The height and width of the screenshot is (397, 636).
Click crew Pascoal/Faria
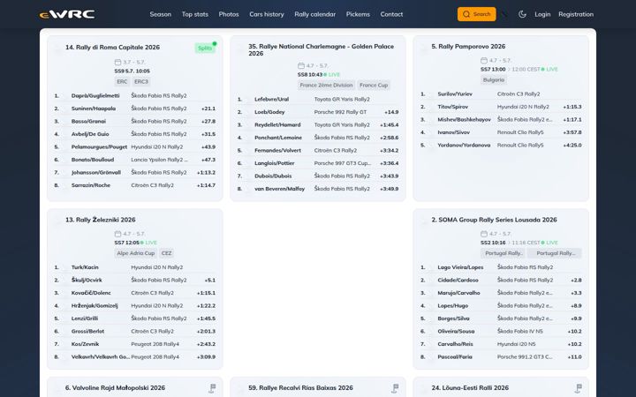click(455, 357)
